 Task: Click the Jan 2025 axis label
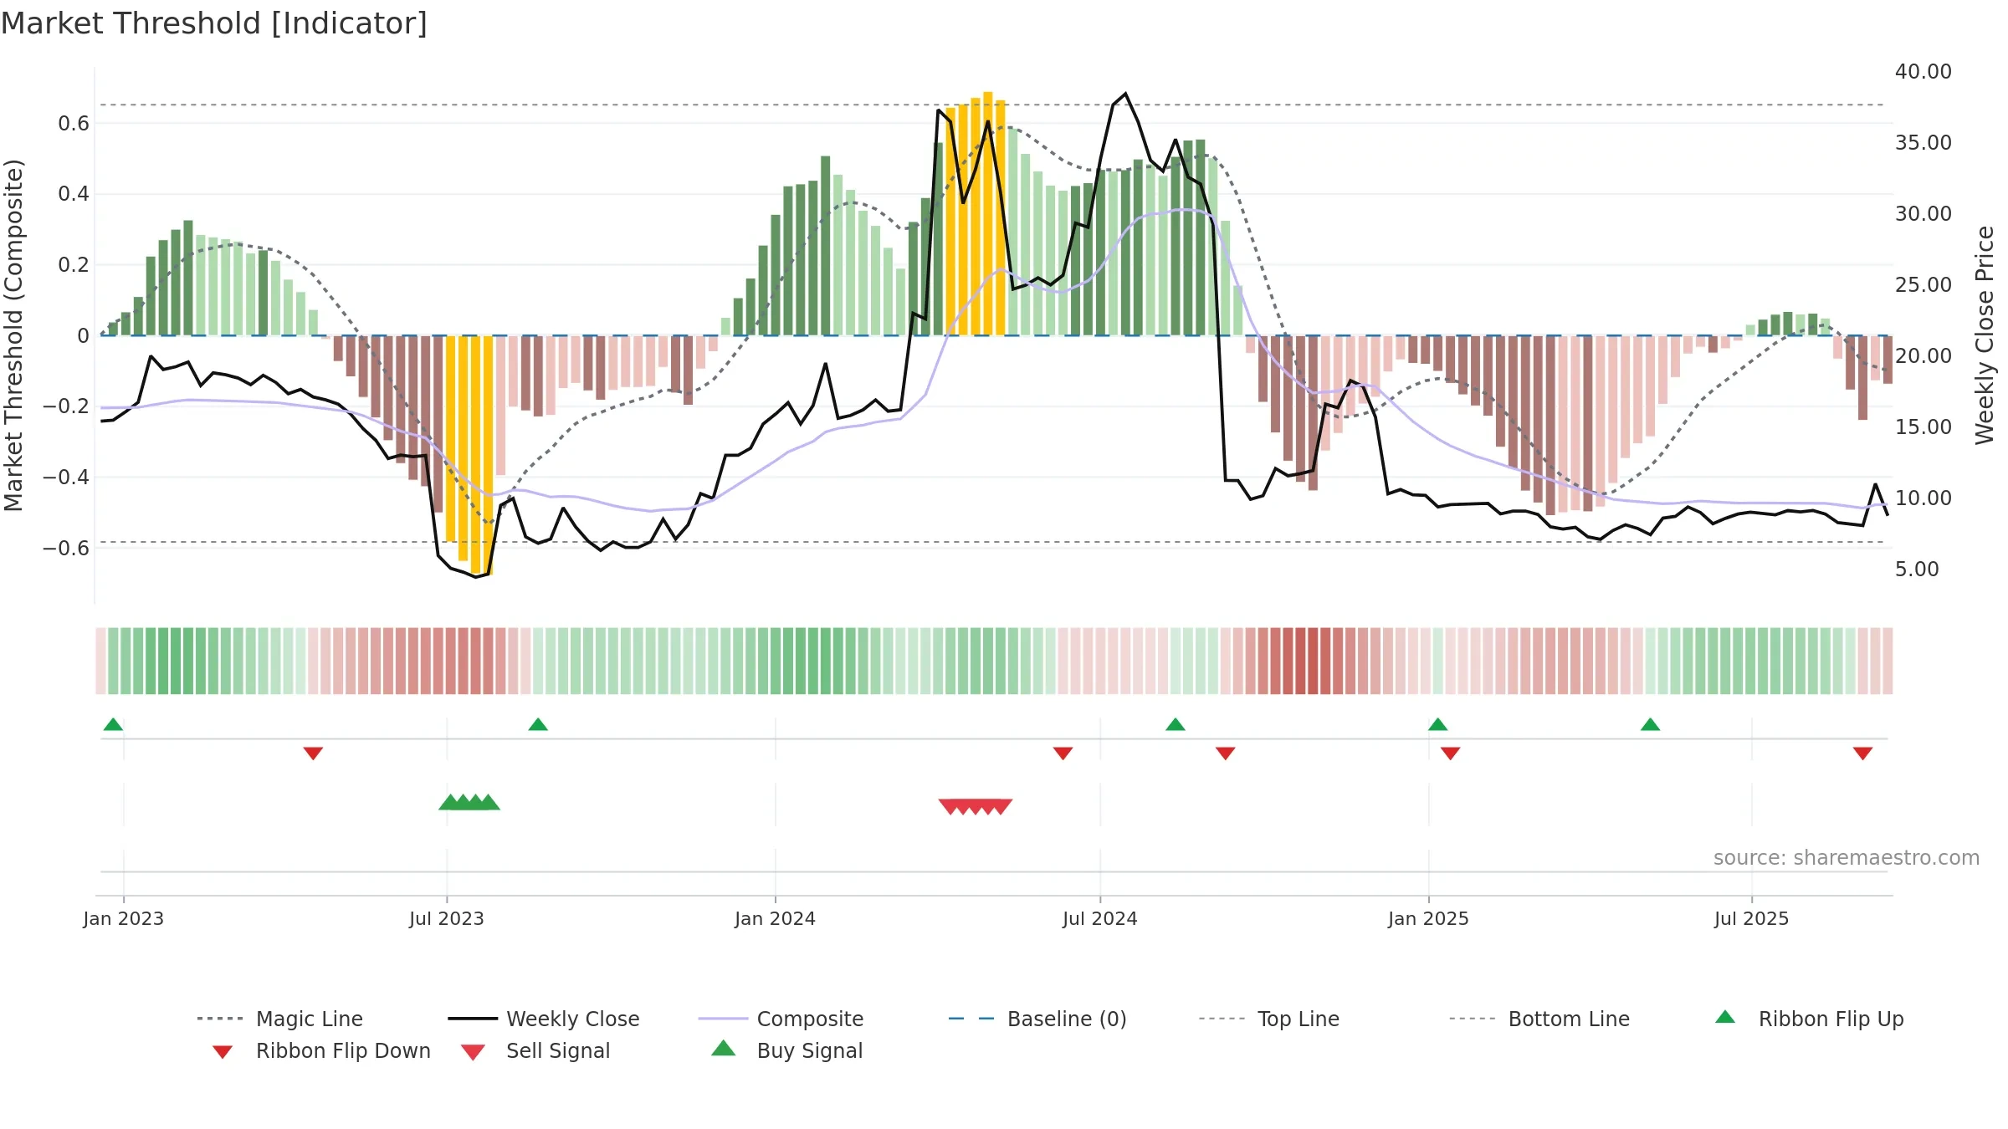1429,918
